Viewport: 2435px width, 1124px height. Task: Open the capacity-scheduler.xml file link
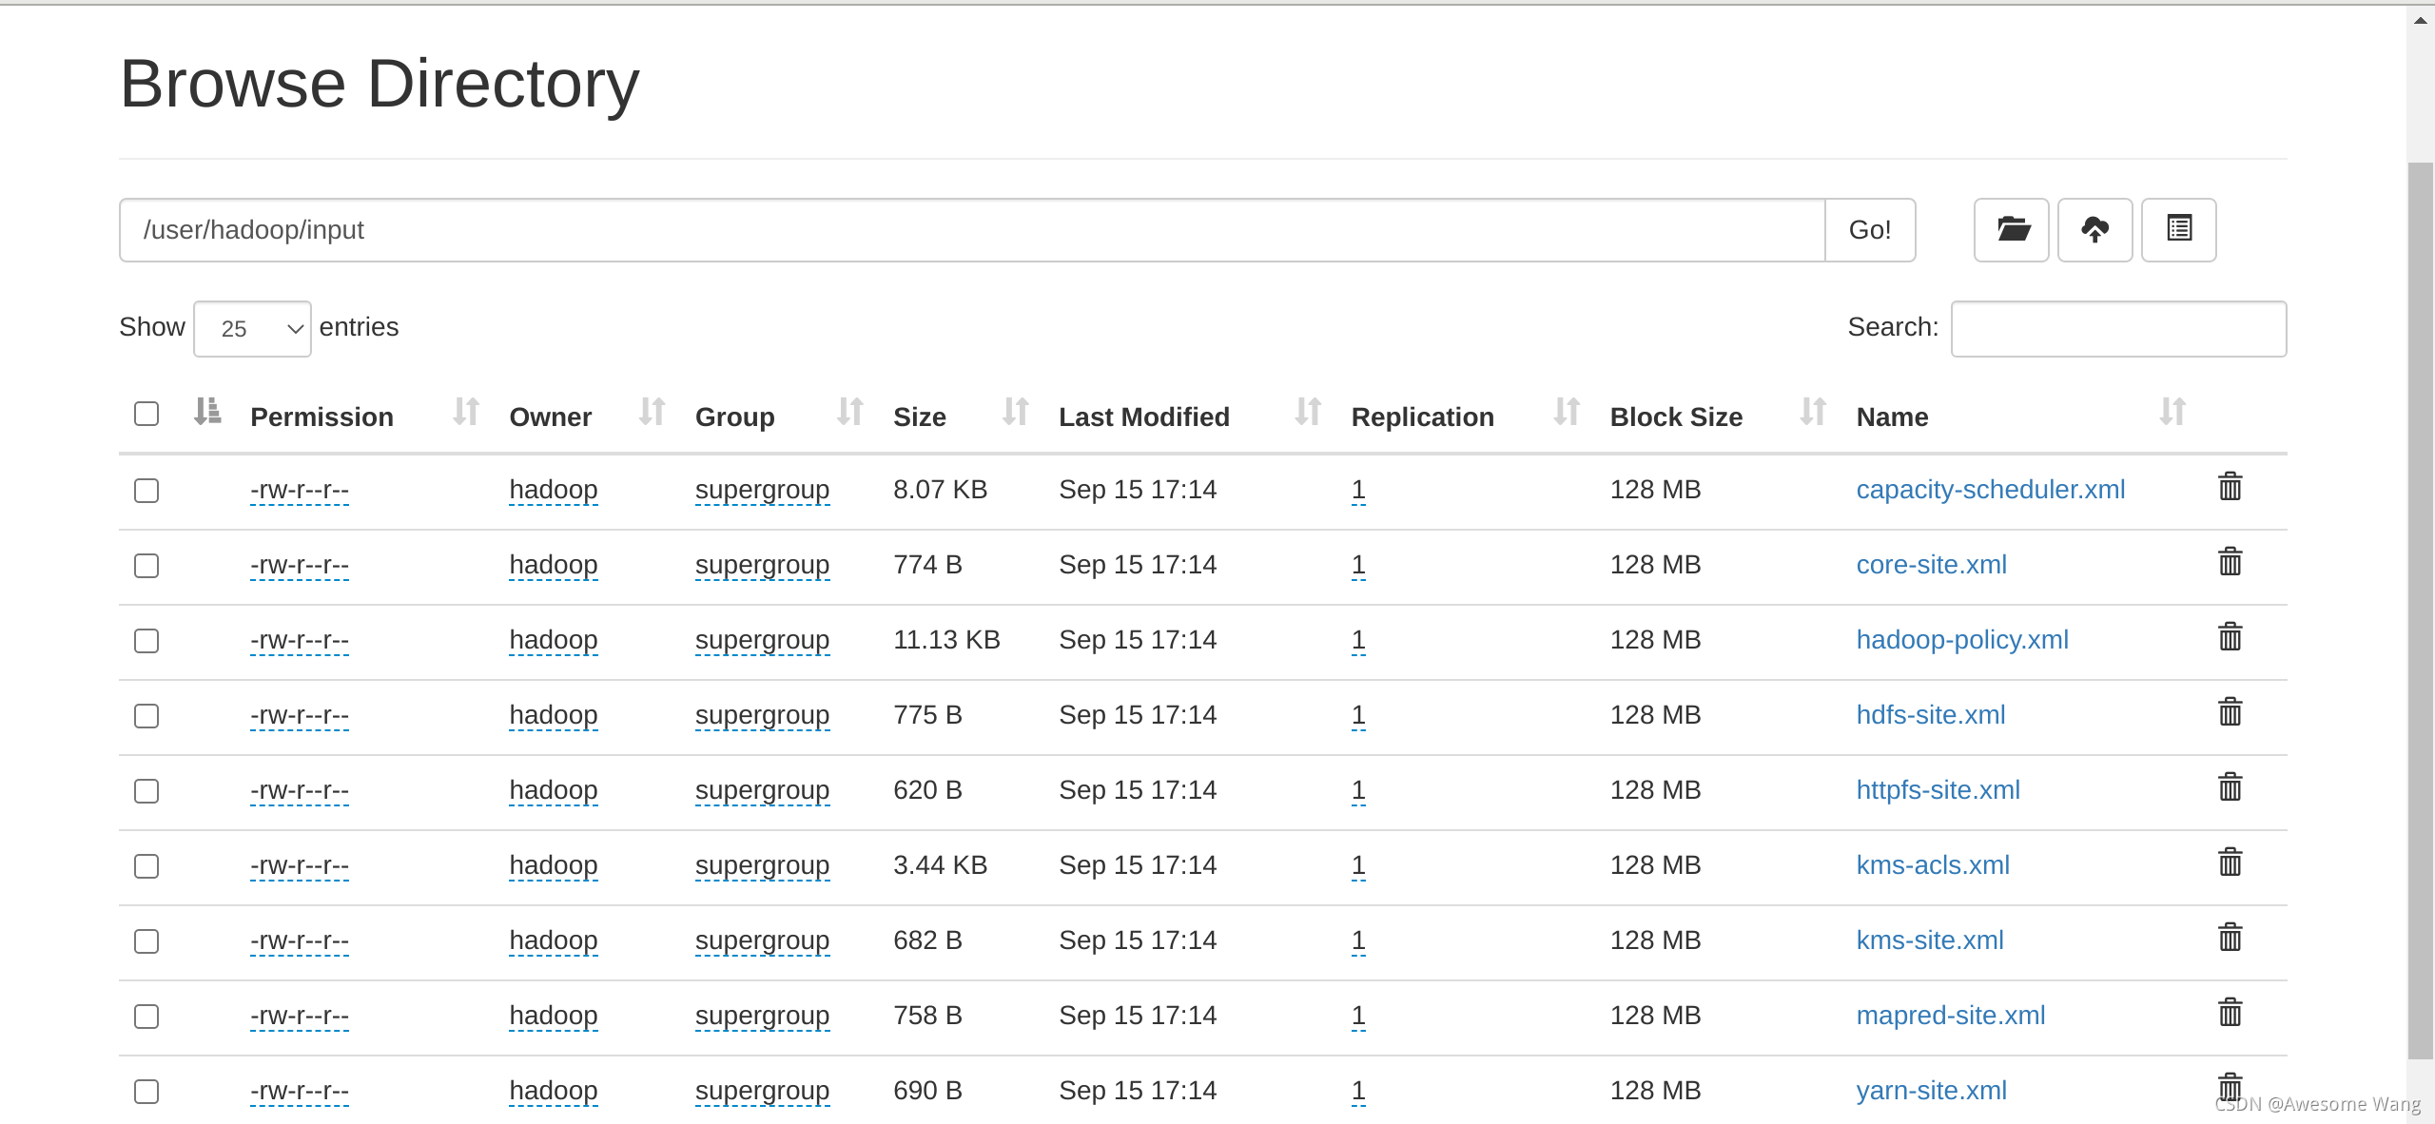[x=1990, y=490]
